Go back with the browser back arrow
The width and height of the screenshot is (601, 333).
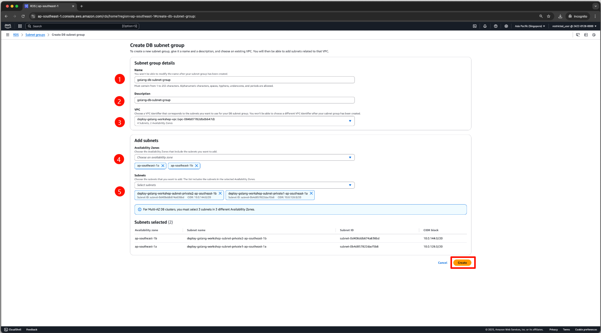pos(6,16)
